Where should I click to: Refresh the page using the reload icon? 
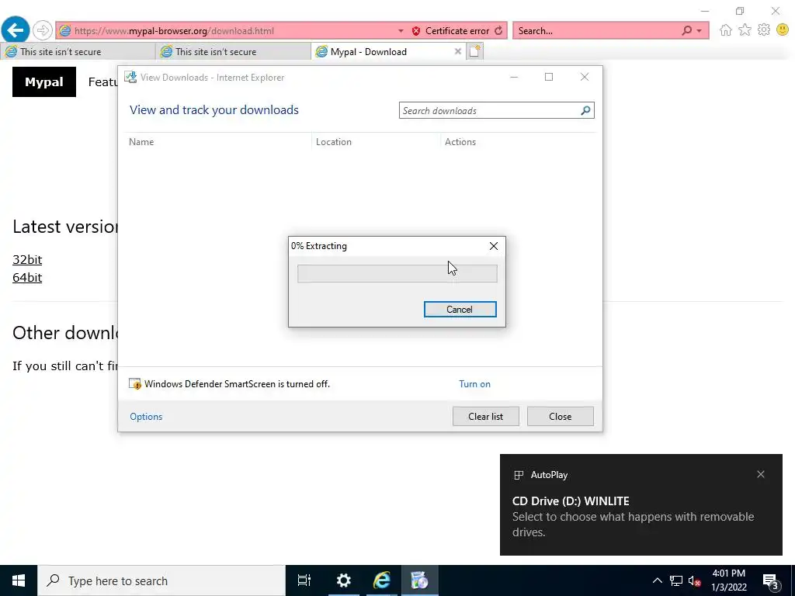coord(499,31)
